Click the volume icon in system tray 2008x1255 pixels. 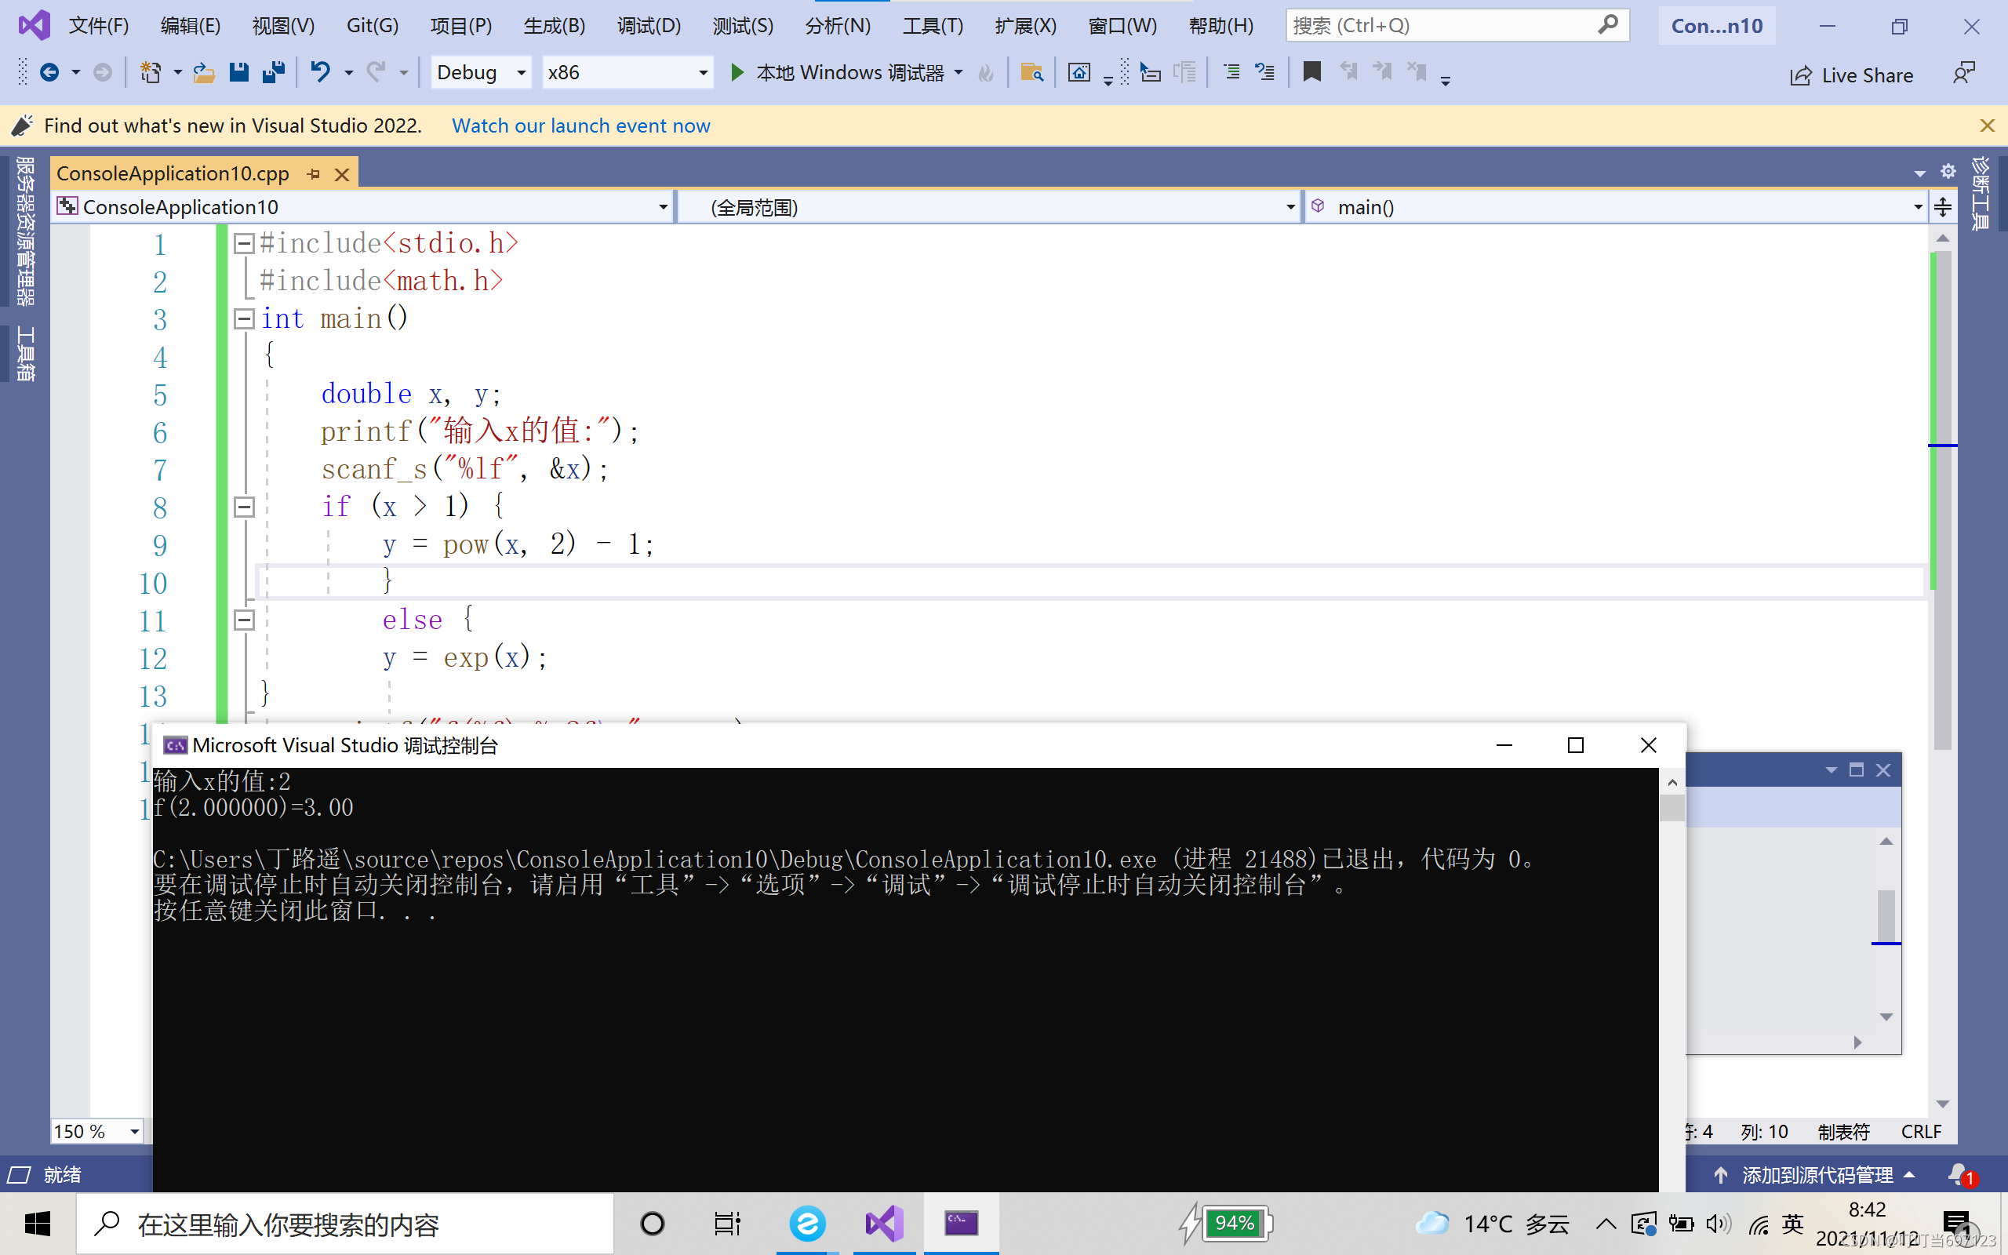tap(1718, 1224)
